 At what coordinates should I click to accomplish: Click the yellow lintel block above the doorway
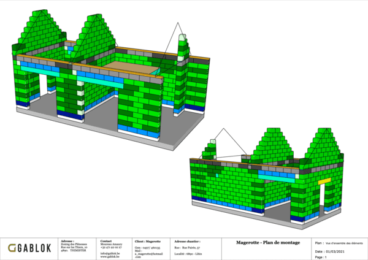[x=324, y=181]
